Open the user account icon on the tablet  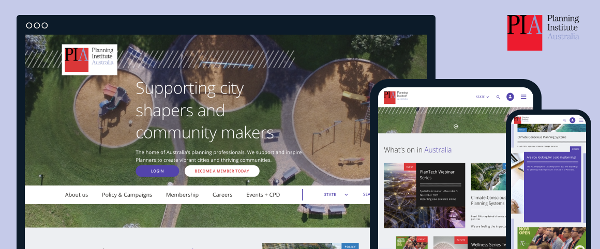point(510,97)
